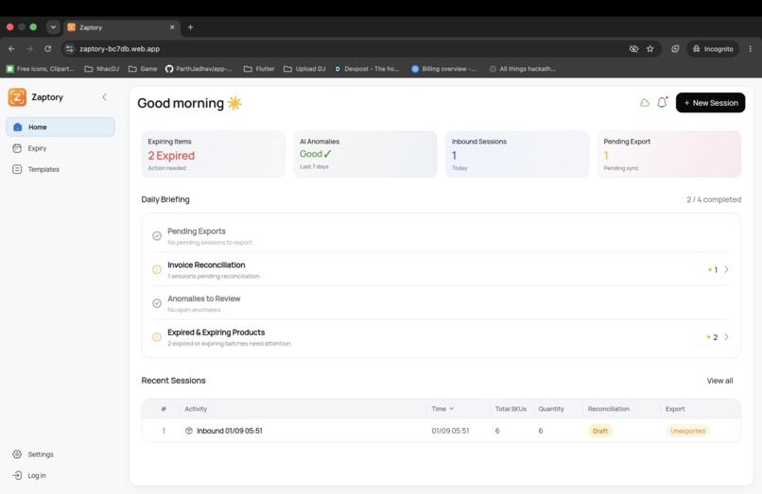Open the AI Anomalies card
Image resolution: width=762 pixels, height=494 pixels.
[x=366, y=154]
